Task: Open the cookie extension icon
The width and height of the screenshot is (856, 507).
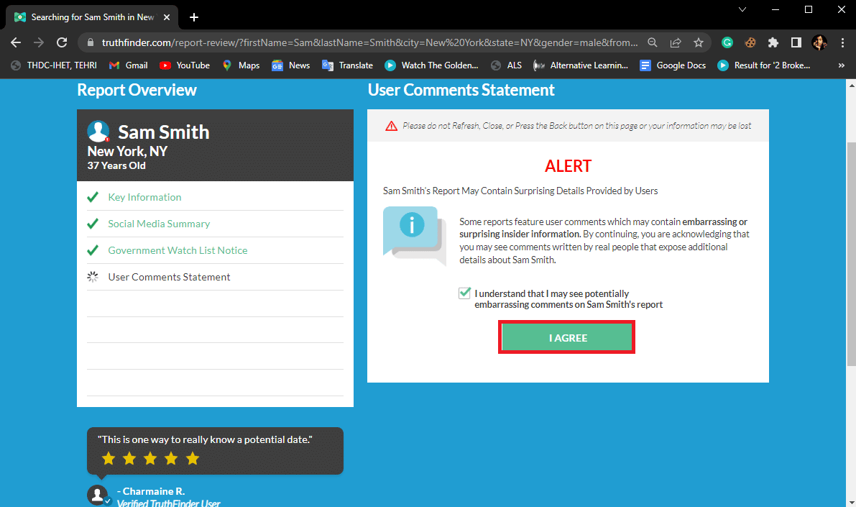Action: point(750,42)
